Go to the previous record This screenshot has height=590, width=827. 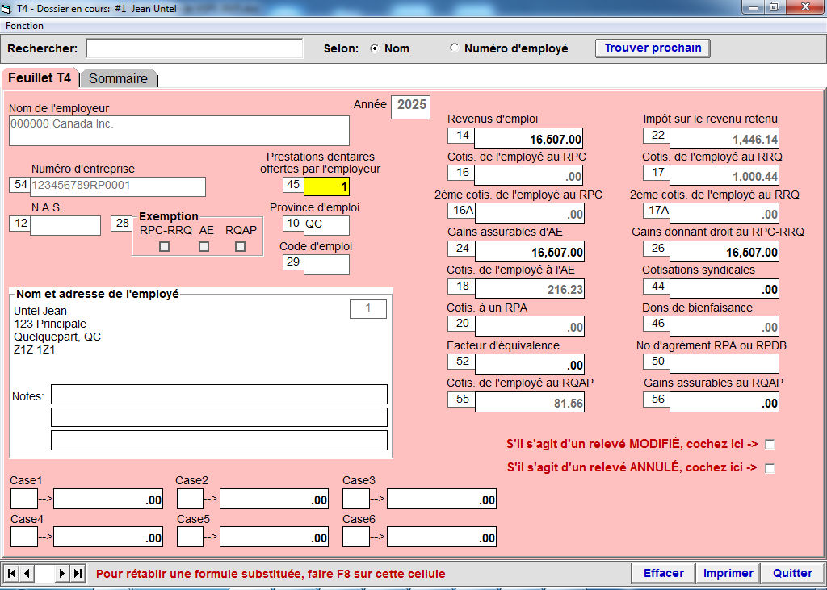point(27,573)
